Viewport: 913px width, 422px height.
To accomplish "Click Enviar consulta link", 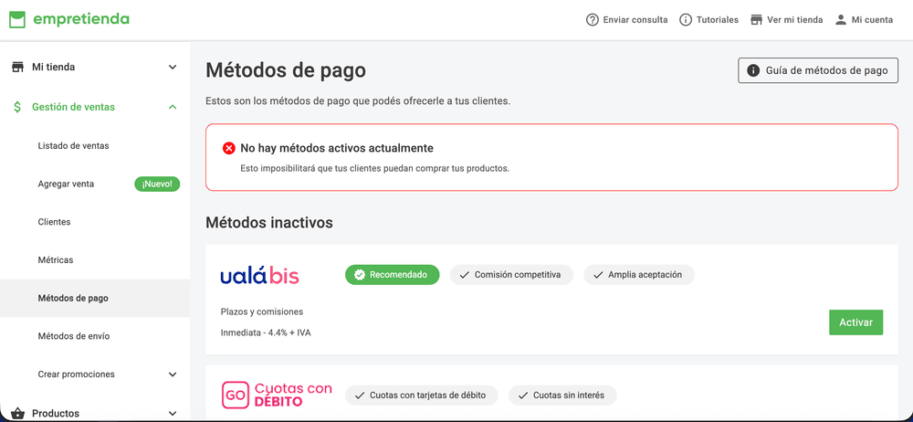I will [626, 20].
